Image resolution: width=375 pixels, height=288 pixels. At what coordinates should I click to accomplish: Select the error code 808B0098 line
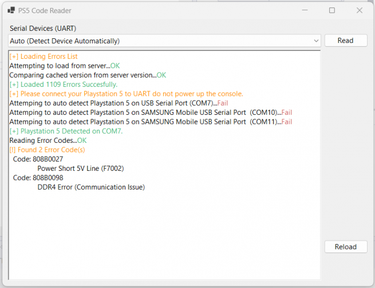(x=38, y=178)
